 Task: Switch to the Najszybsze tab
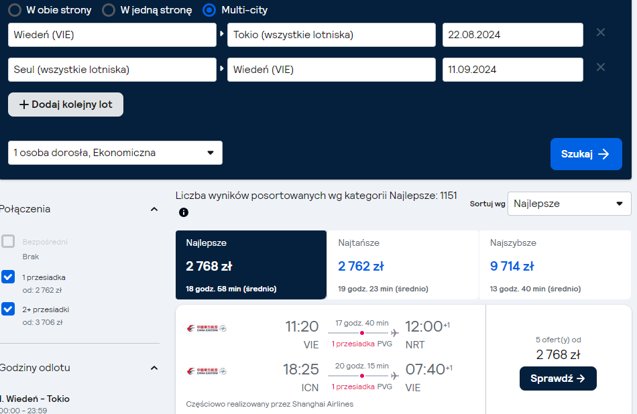(555, 265)
